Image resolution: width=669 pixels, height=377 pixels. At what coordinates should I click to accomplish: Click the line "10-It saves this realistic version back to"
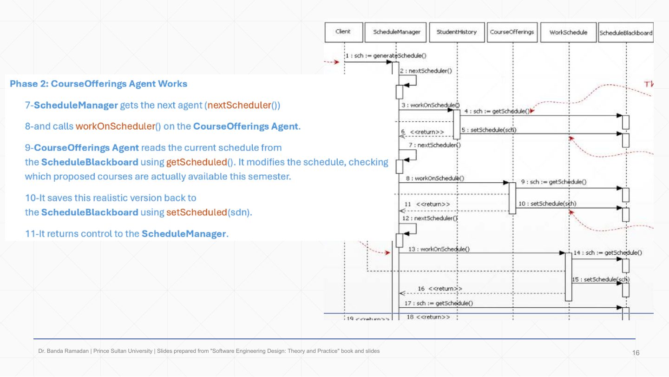tap(111, 198)
